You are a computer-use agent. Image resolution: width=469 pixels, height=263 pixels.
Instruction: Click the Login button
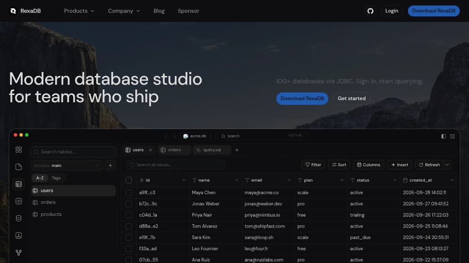tap(392, 11)
